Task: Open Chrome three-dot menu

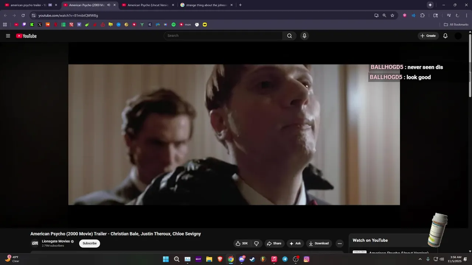Action: click(466, 15)
